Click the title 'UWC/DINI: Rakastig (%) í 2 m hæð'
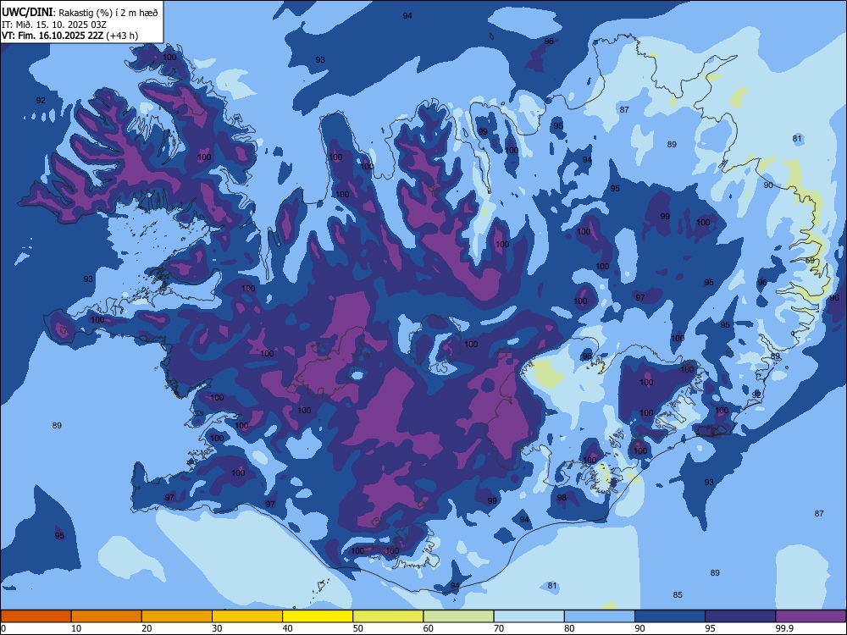The image size is (847, 635). coord(80,13)
